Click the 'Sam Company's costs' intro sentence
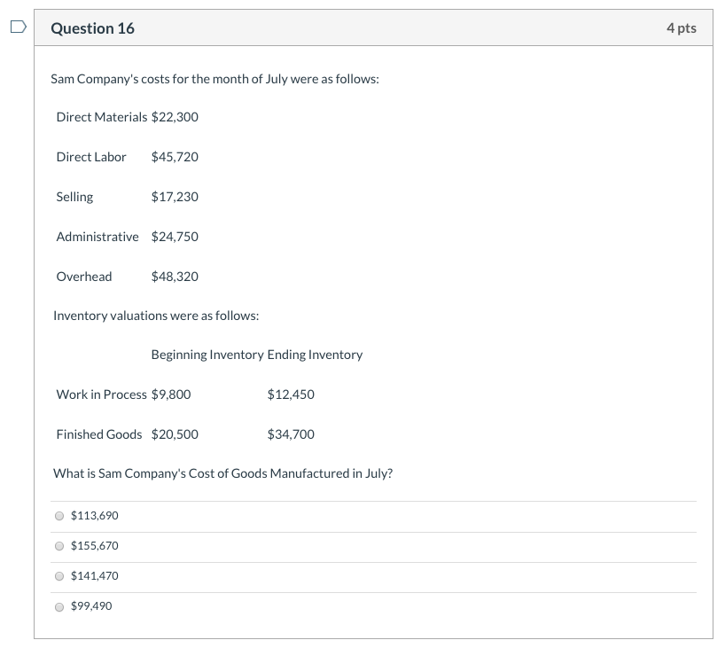The width and height of the screenshot is (725, 648). (215, 79)
